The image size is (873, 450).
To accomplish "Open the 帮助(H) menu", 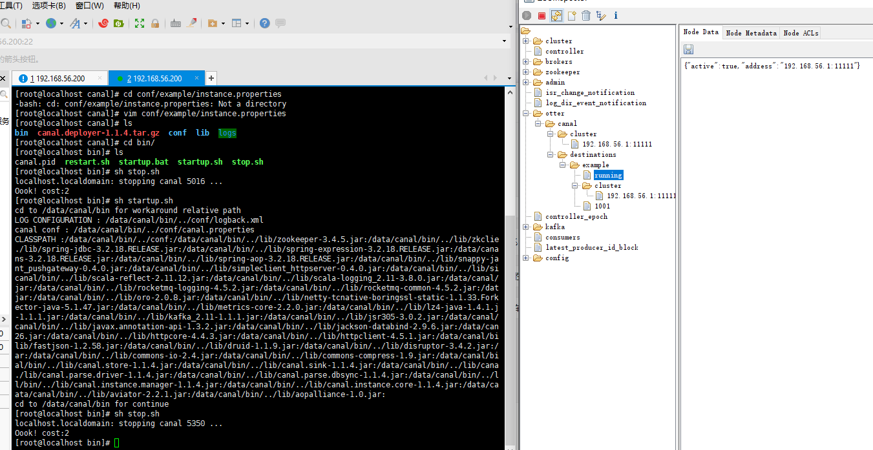I will (127, 6).
